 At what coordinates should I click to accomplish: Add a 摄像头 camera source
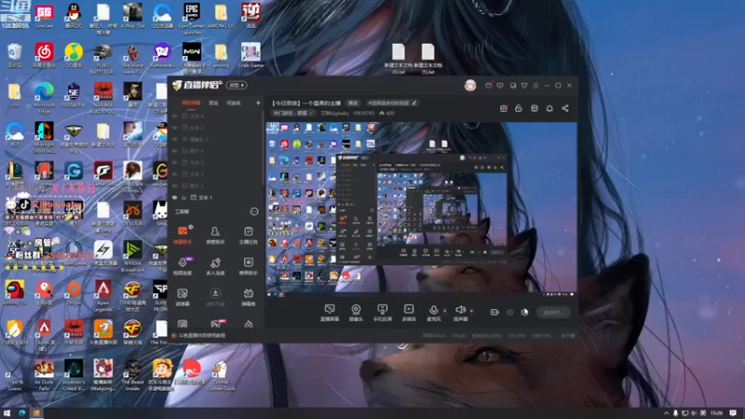[x=356, y=313]
